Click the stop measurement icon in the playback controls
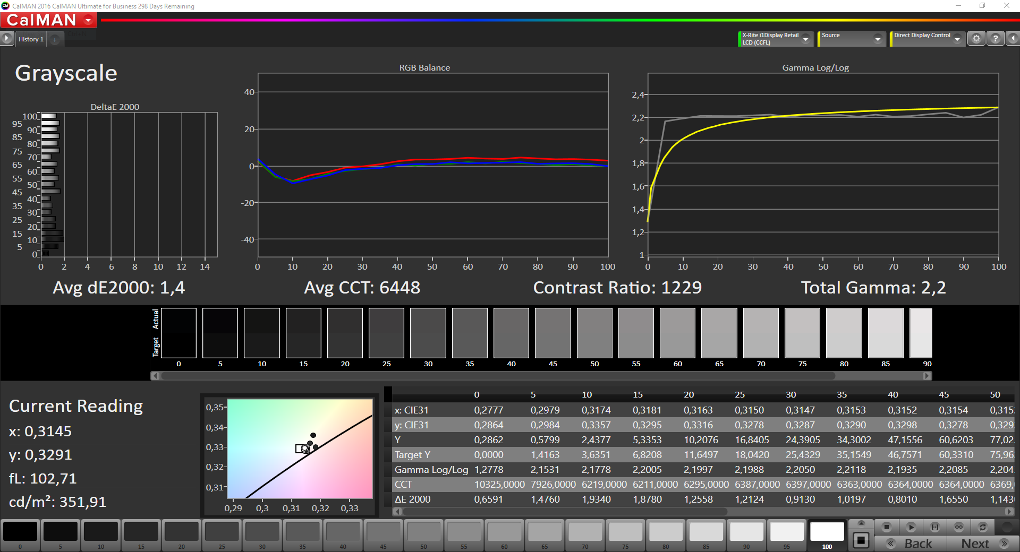This screenshot has height=552, width=1020. click(x=886, y=527)
